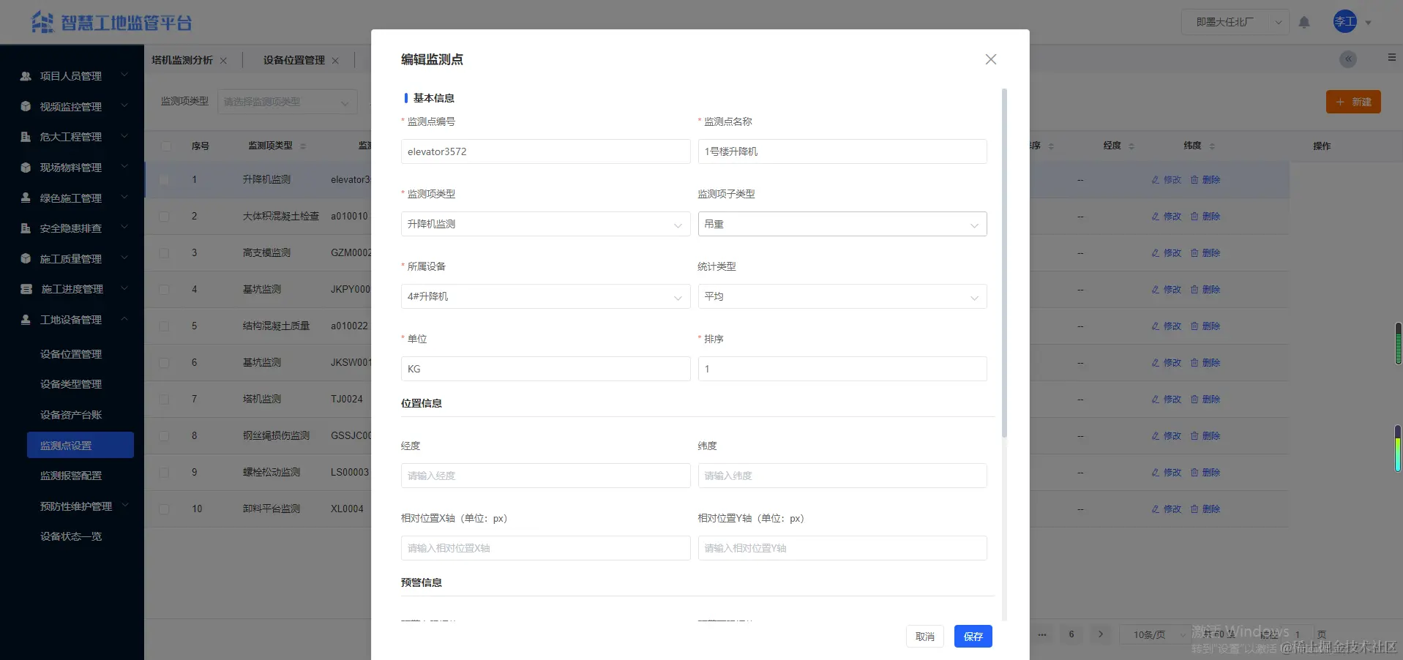Image resolution: width=1403 pixels, height=660 pixels.
Task: Open the 监测项子类型 dropdown showing 吊重
Action: click(x=842, y=224)
